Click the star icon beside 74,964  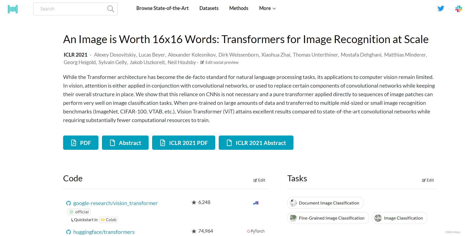click(x=194, y=231)
